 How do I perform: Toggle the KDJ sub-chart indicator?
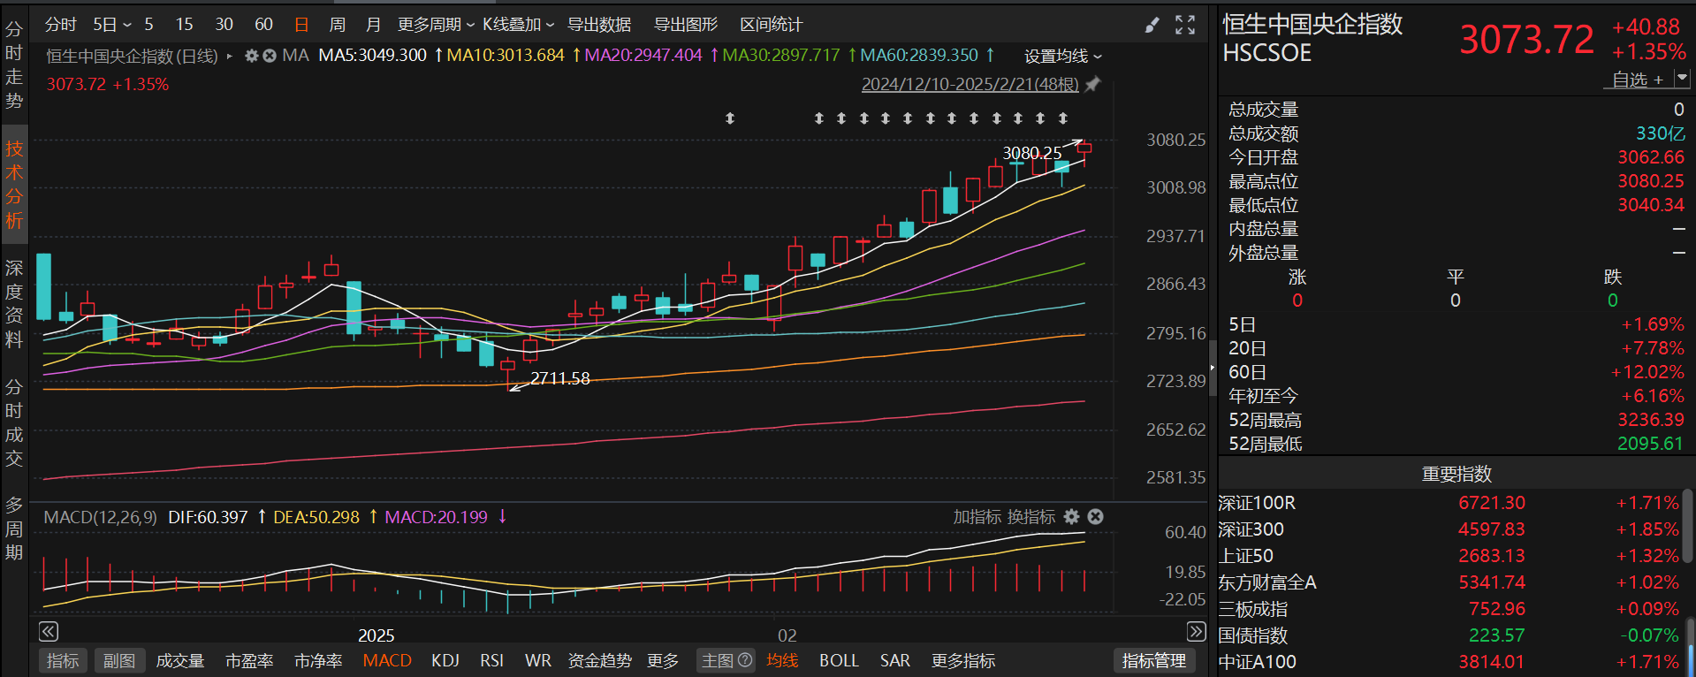[x=445, y=660]
